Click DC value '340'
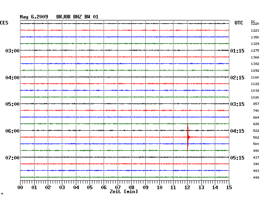 [x=256, y=164]
